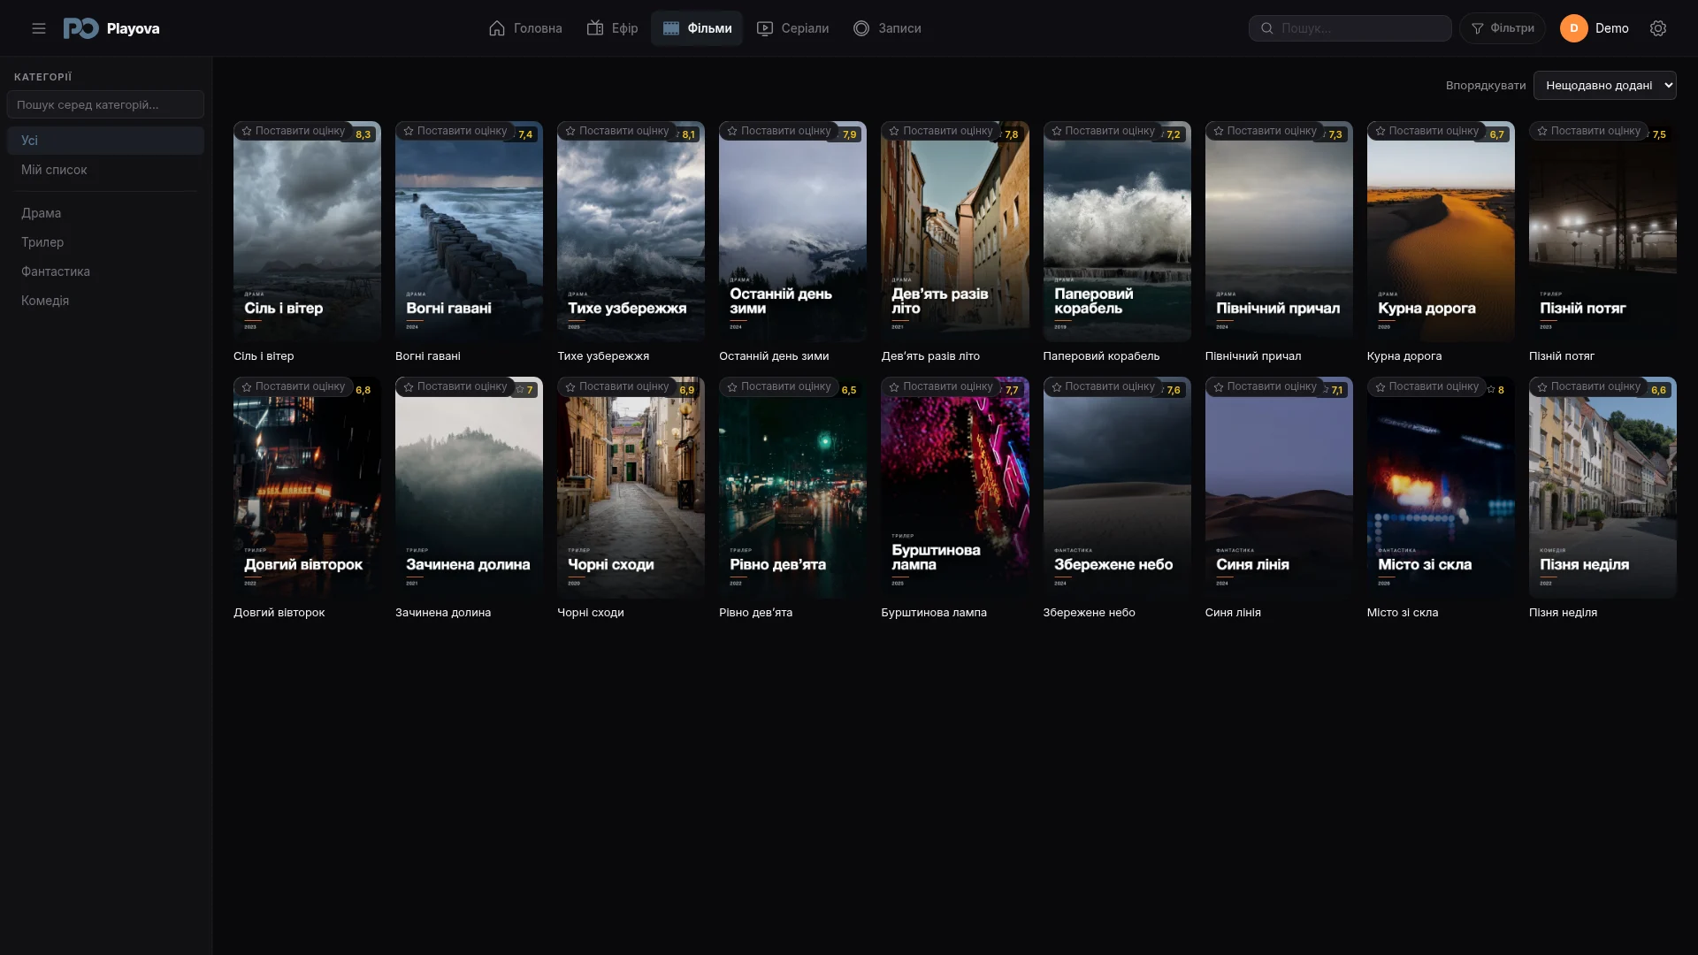Rate Зачинена долина with star button
Image resolution: width=1698 pixels, height=955 pixels.
pyautogui.click(x=455, y=386)
